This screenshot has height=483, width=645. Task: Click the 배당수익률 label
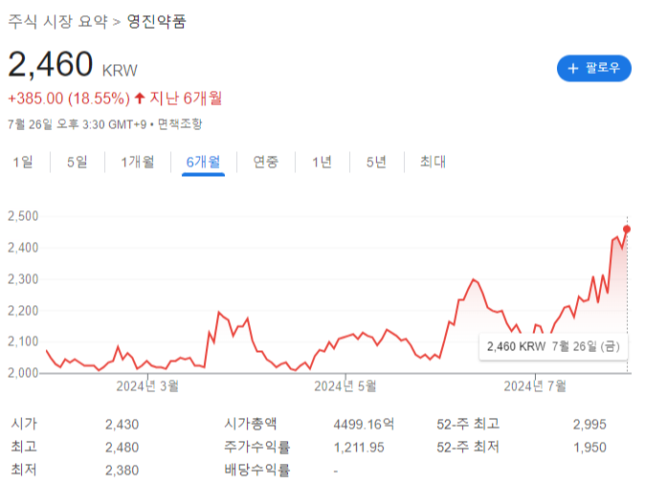click(x=257, y=470)
